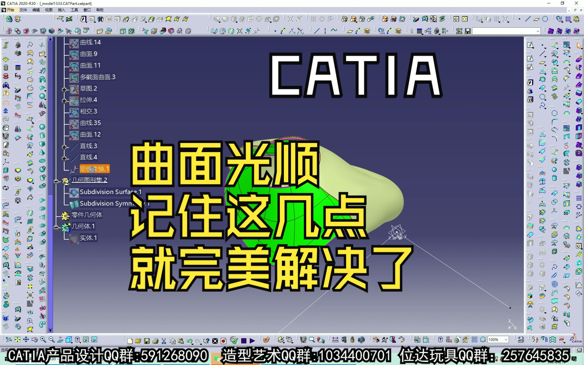Open the 编辑 (Edit) menu
This screenshot has height=365, width=584.
(x=36, y=10)
